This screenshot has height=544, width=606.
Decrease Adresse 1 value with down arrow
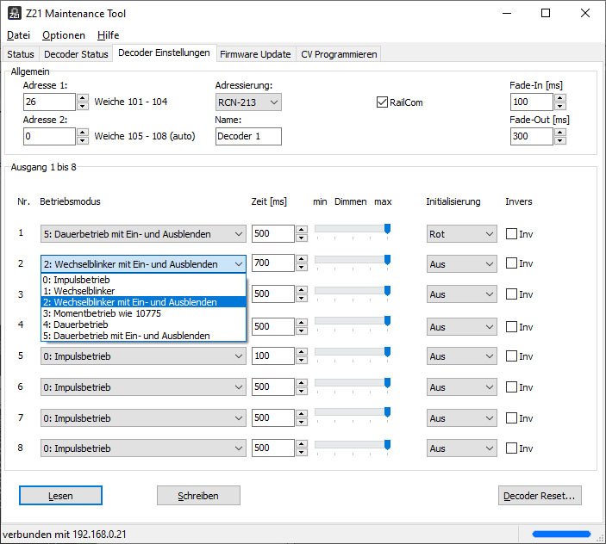click(x=82, y=106)
